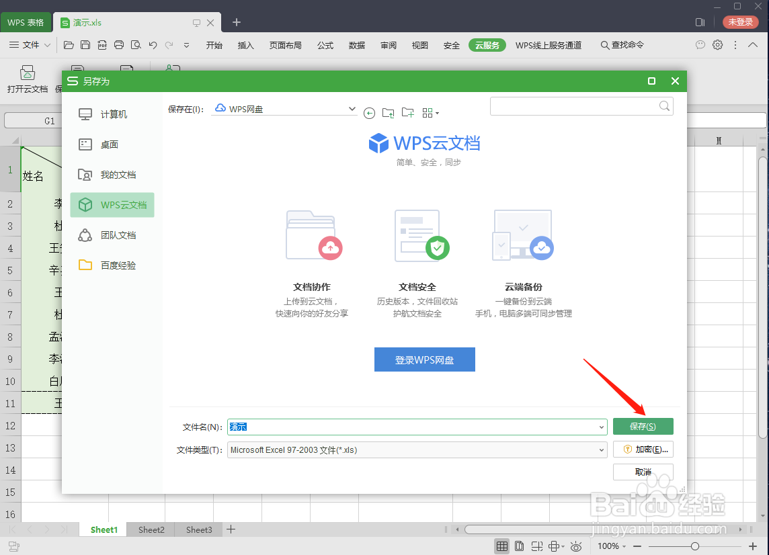The width and height of the screenshot is (769, 555).
Task: Click the 加密(E)... button
Action: pyautogui.click(x=643, y=450)
